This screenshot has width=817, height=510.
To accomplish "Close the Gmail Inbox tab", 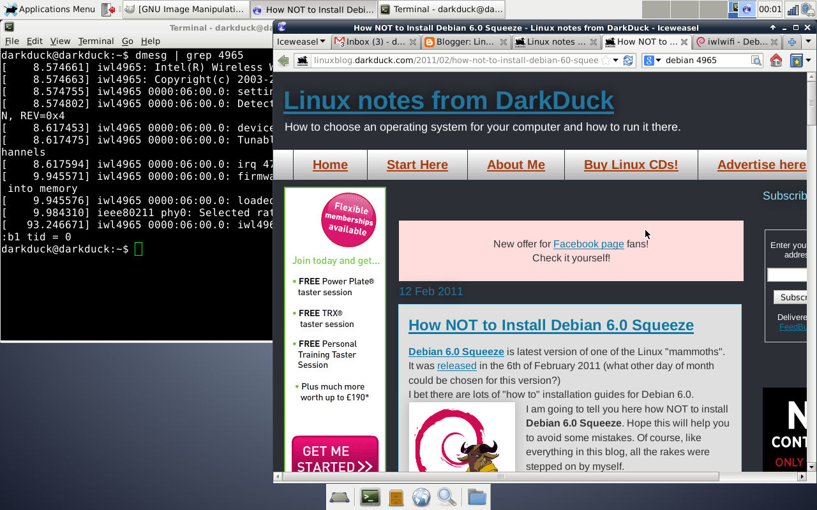I will coord(413,42).
